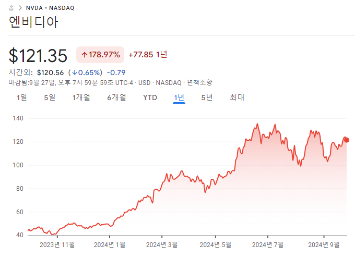The height and width of the screenshot is (258, 355).
Task: Select the 5일 range tab
Action: tap(50, 97)
